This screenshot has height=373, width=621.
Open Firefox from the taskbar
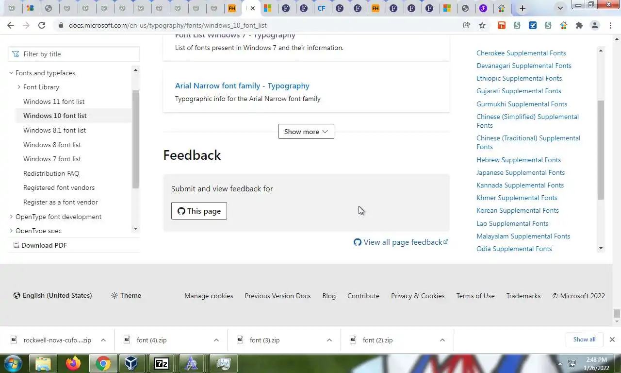coord(73,363)
